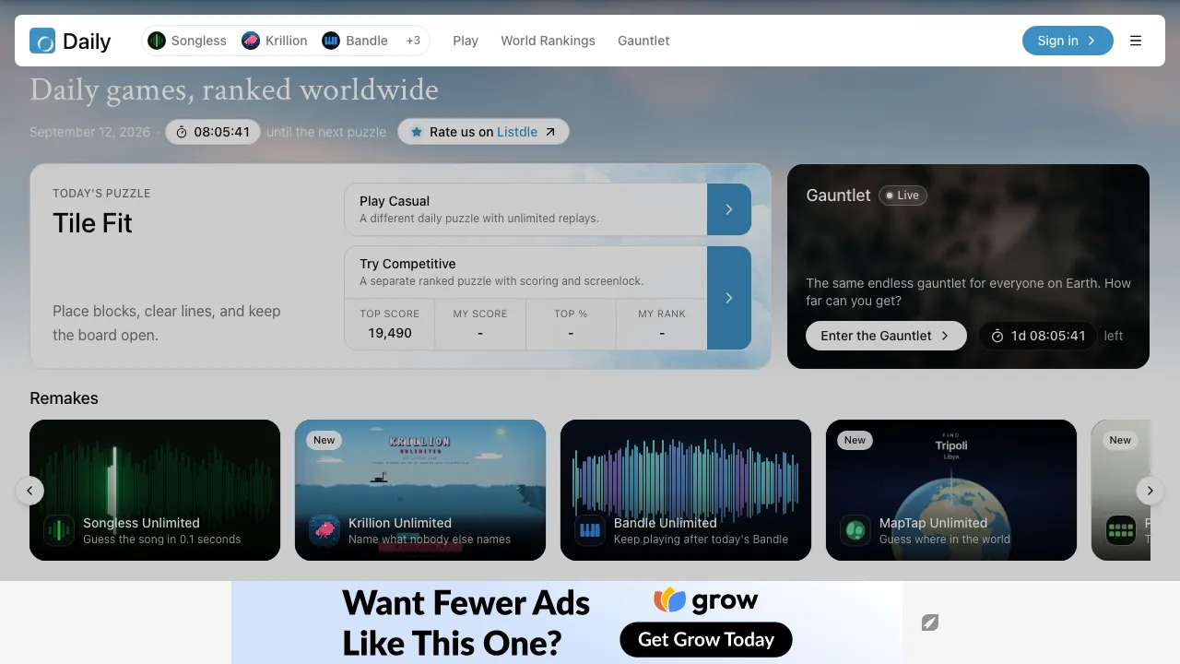Show next Remakes carousel cards
Viewport: 1180px width, 664px height.
[1150, 491]
